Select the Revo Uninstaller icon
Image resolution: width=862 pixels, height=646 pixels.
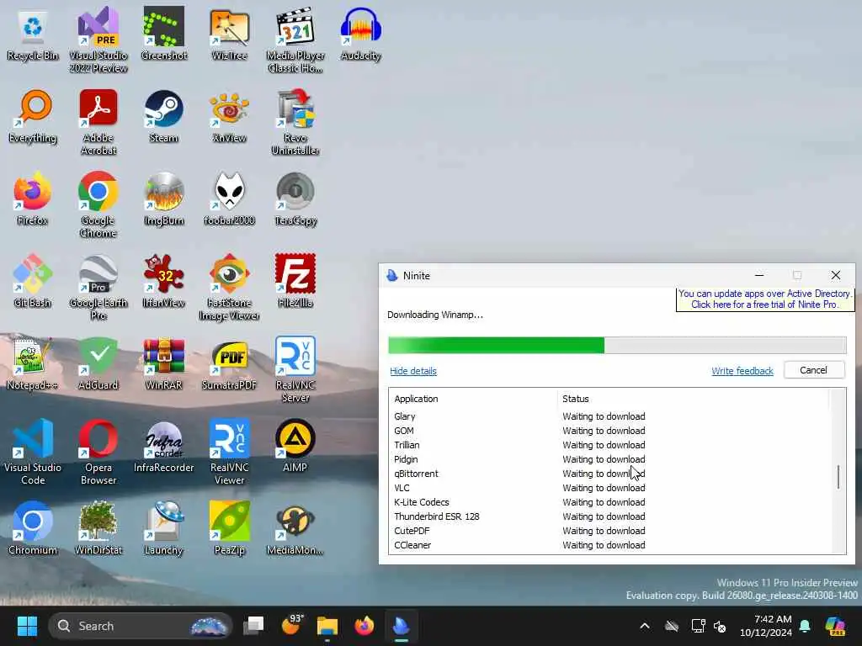pos(295,123)
